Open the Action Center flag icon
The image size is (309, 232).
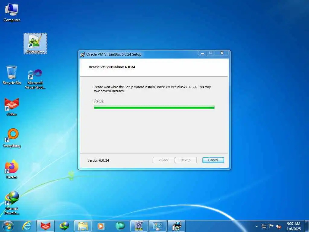271,226
